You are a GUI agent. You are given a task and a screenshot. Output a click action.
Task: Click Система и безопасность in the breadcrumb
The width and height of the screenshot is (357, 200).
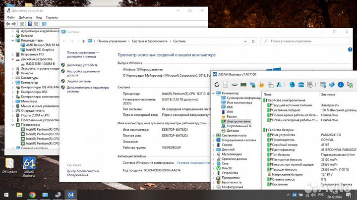[149, 41]
